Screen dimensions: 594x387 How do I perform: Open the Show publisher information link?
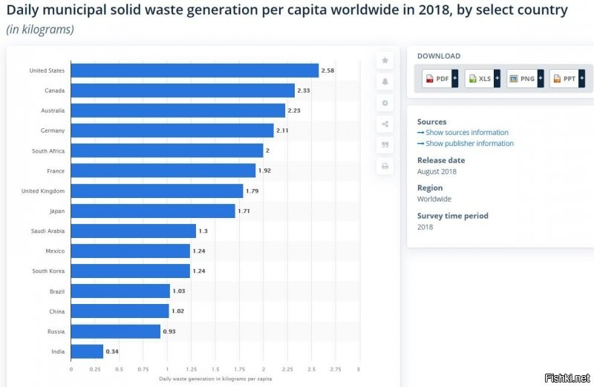469,144
